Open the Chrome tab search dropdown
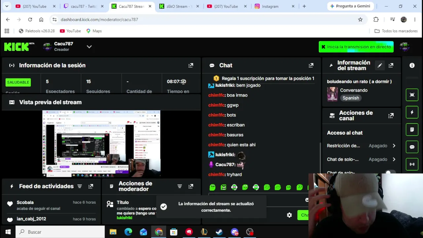 (7, 6)
